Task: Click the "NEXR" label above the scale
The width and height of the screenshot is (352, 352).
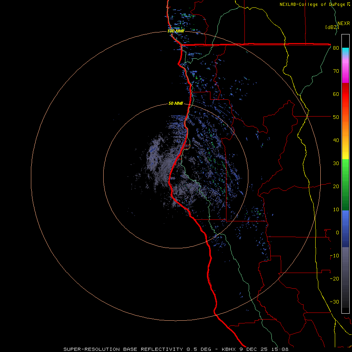Action: point(343,23)
